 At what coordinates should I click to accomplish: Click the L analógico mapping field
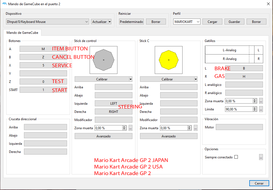[x=244, y=85]
